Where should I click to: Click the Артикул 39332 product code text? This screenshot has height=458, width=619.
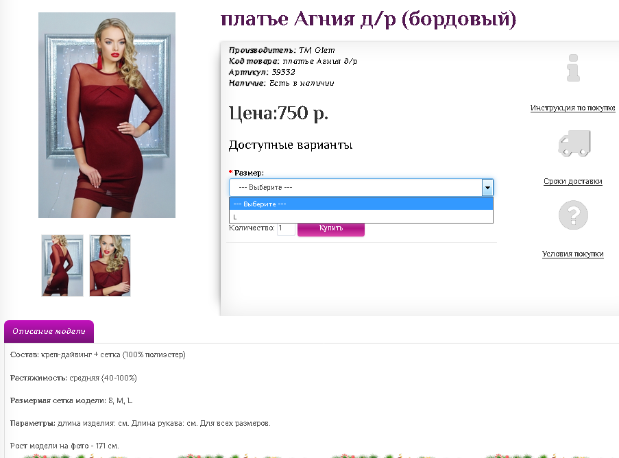[x=260, y=71]
